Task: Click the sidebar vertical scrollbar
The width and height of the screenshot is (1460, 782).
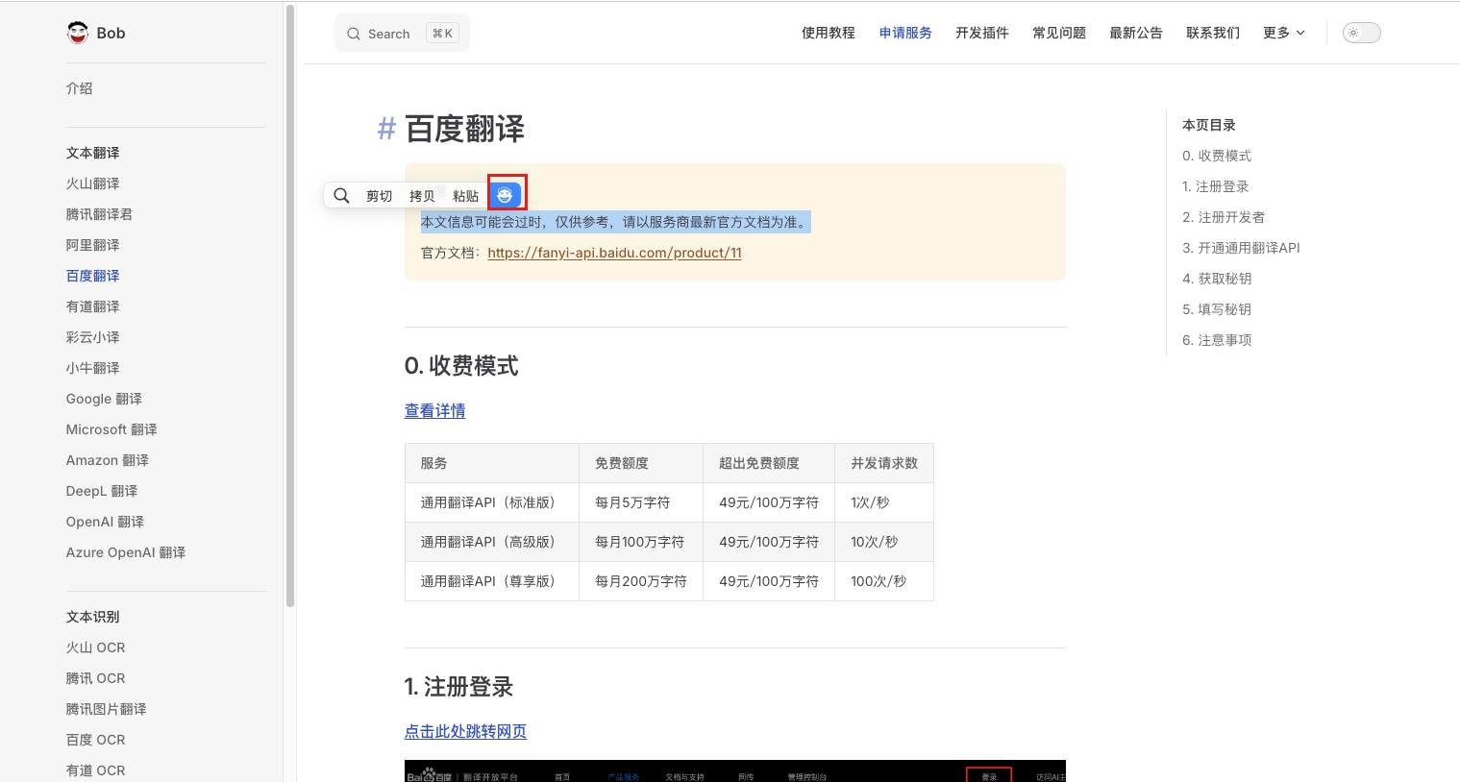Action: click(290, 305)
